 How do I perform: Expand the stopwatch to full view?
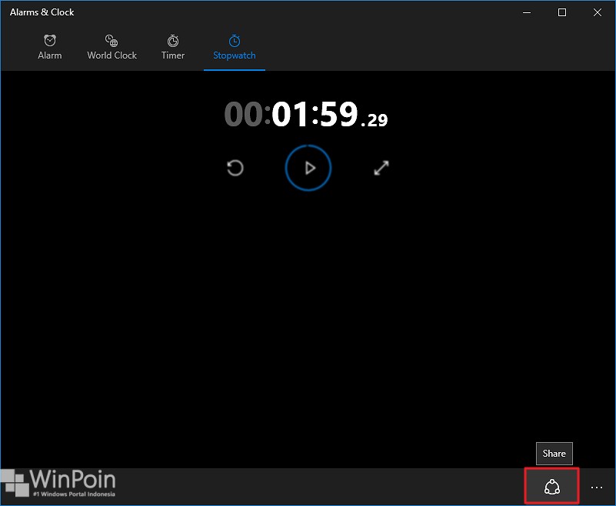381,168
